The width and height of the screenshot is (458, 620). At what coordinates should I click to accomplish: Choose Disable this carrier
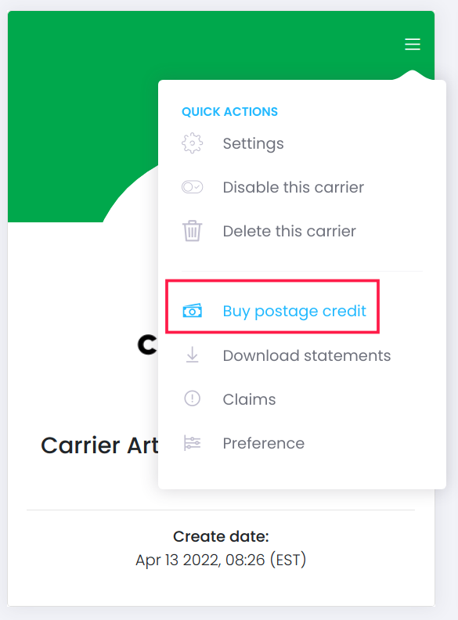[x=293, y=187]
